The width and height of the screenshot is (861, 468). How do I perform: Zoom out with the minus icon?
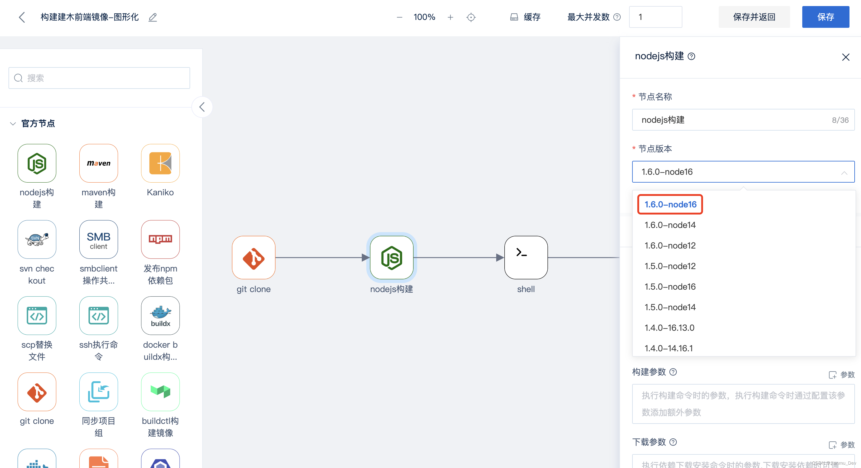pos(399,17)
